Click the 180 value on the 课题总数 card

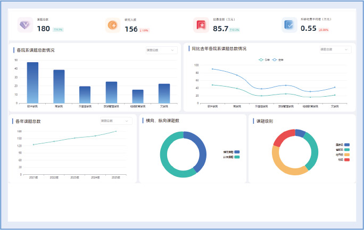pyautogui.click(x=44, y=29)
